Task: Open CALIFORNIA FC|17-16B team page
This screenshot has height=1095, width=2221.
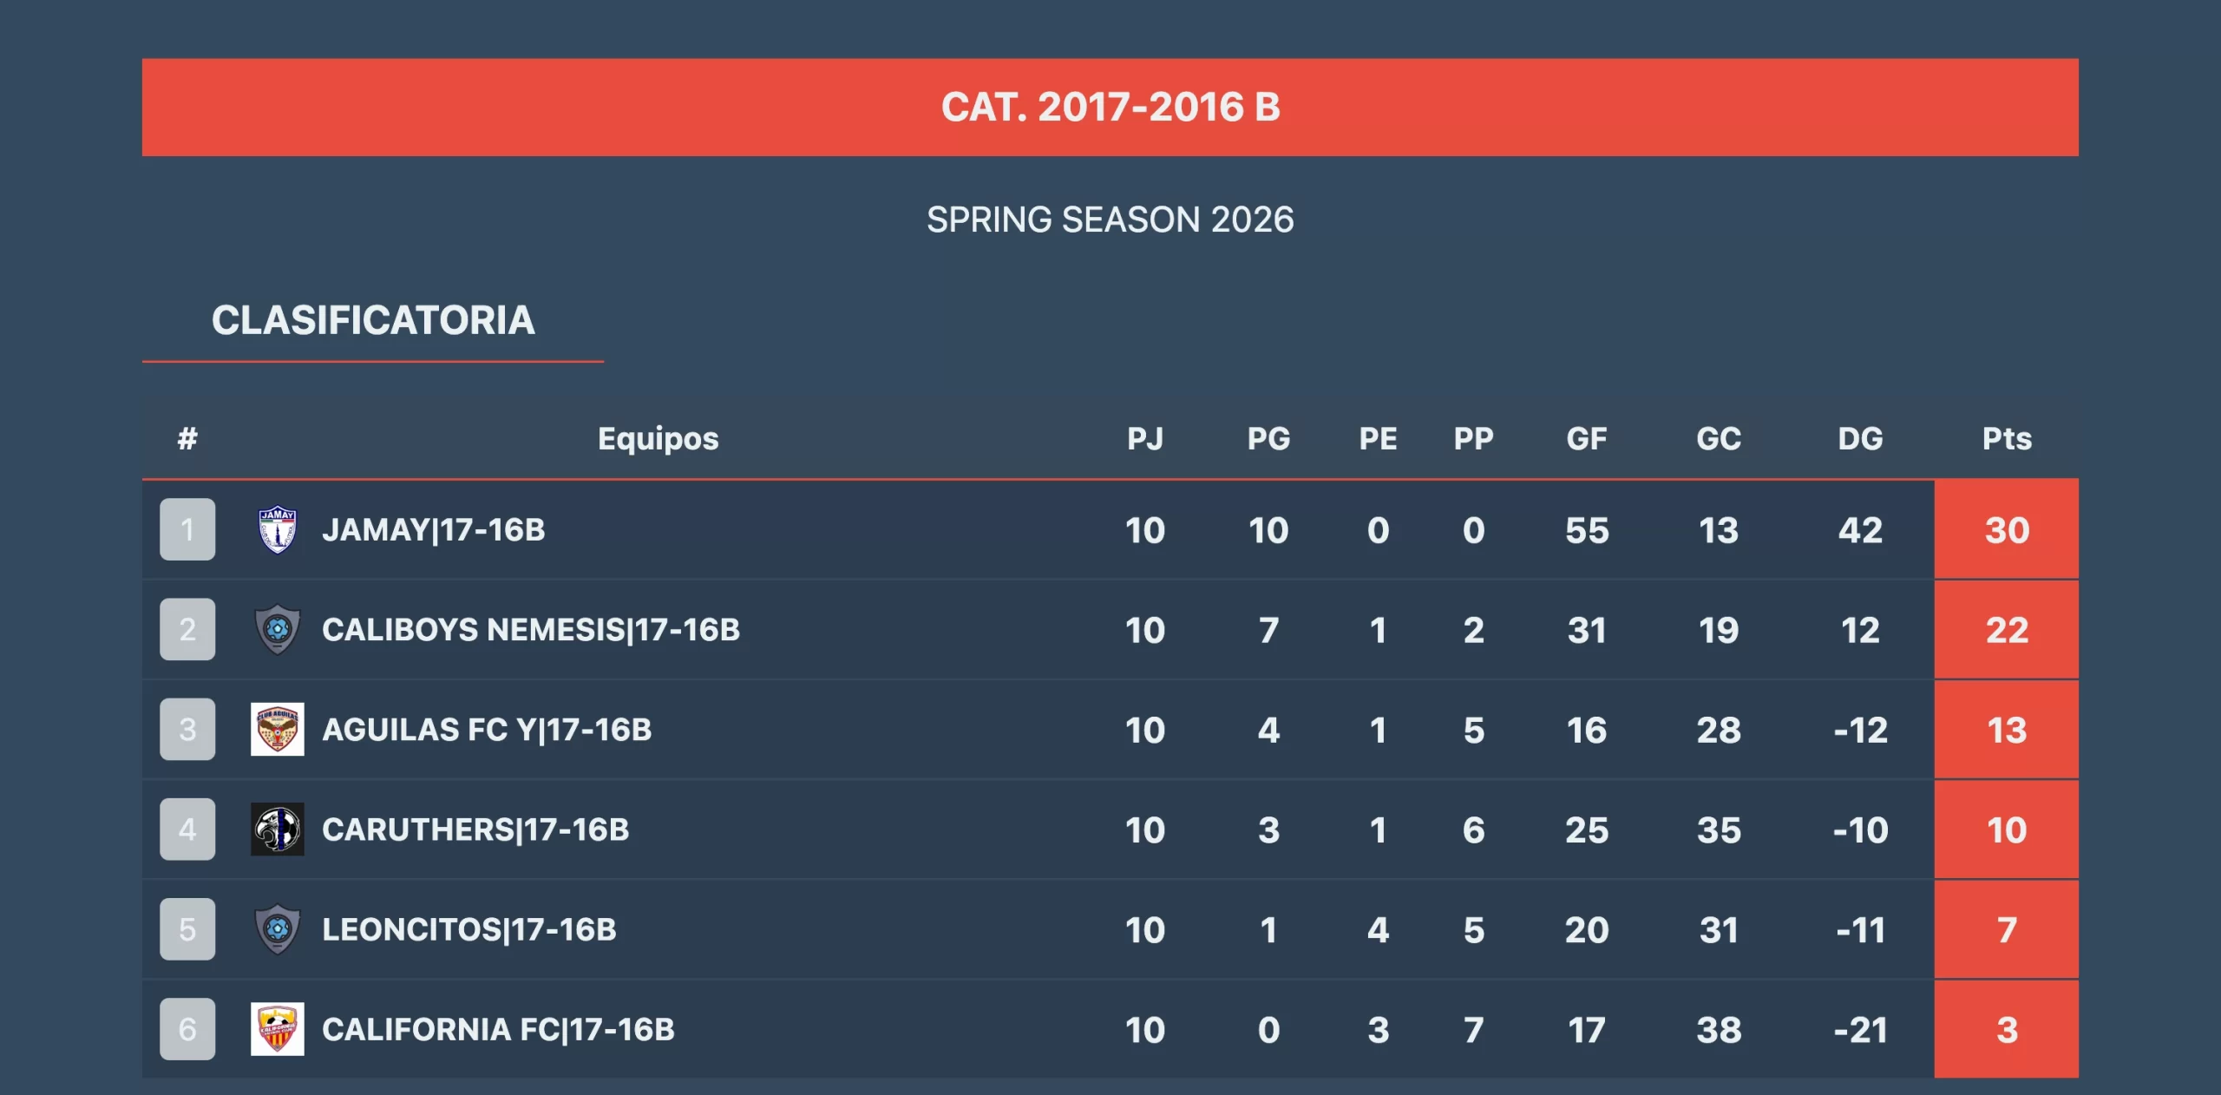Action: pyautogui.click(x=498, y=1029)
